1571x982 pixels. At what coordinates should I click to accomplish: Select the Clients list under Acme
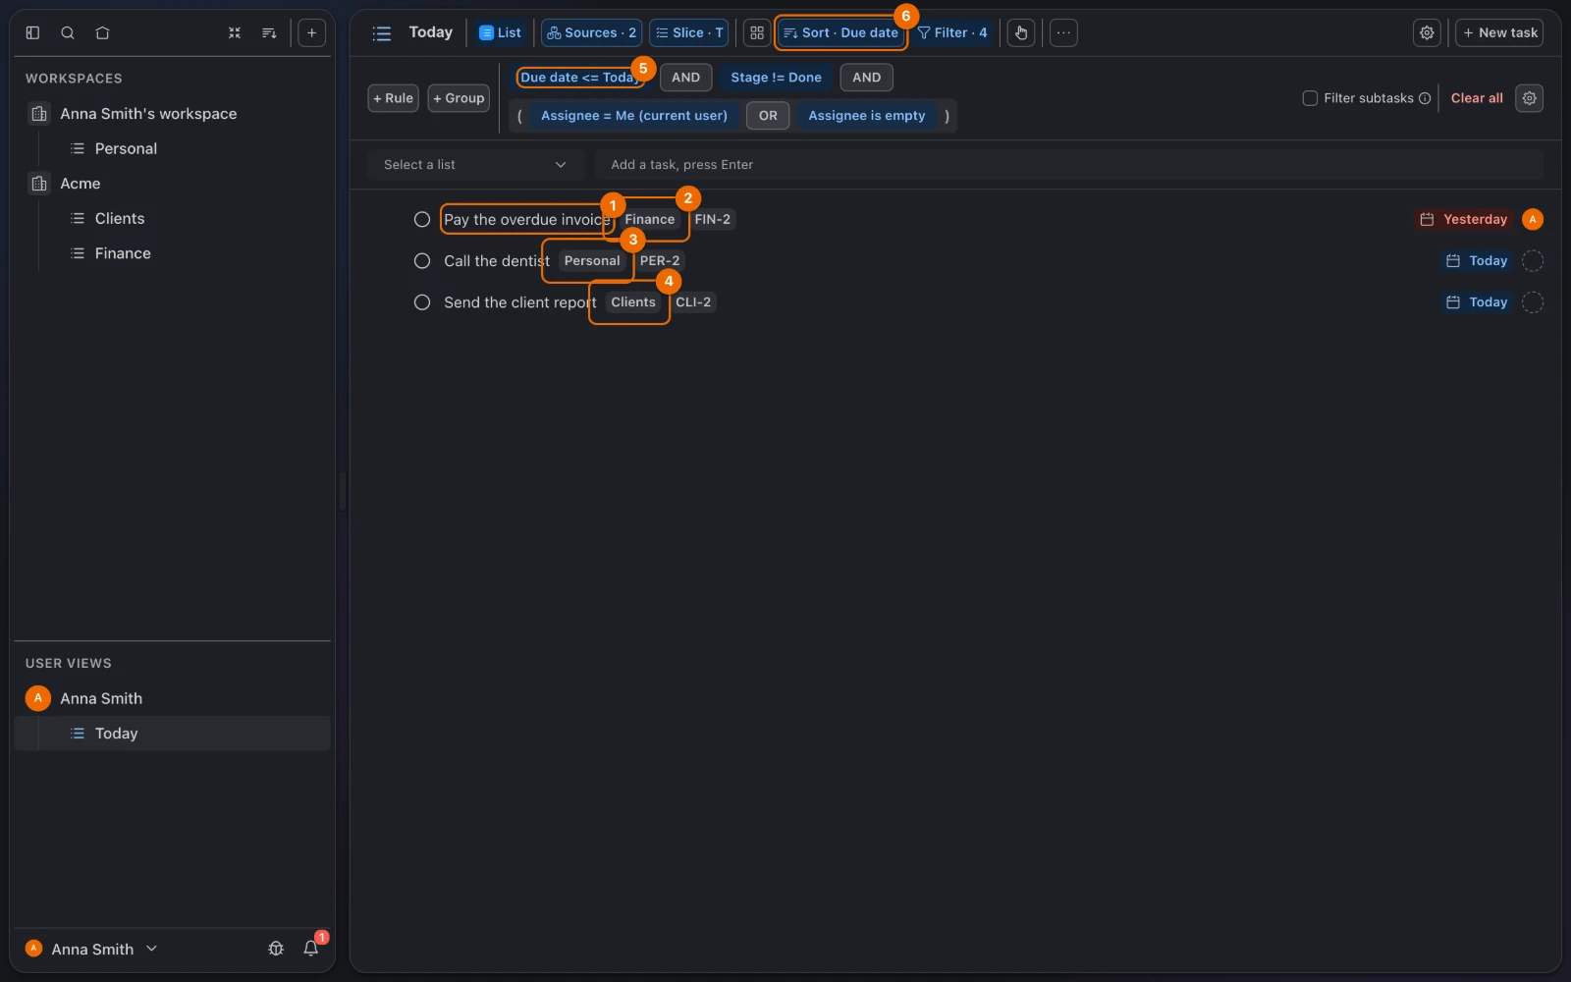[x=120, y=218]
